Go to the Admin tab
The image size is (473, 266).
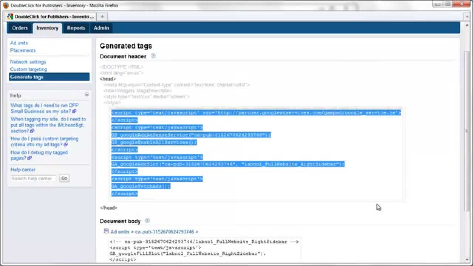coord(101,28)
